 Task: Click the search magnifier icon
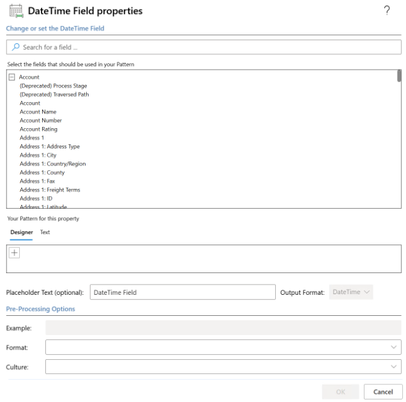(x=16, y=47)
